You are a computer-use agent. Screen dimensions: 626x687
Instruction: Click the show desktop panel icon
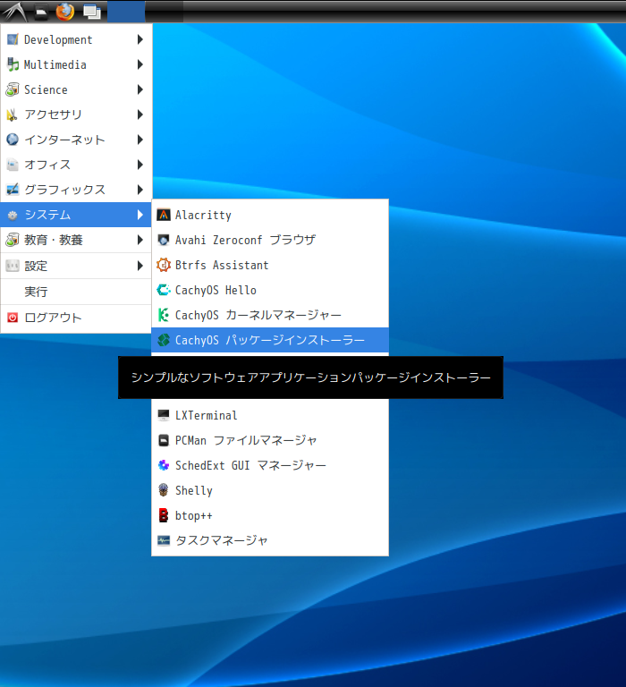[x=92, y=12]
